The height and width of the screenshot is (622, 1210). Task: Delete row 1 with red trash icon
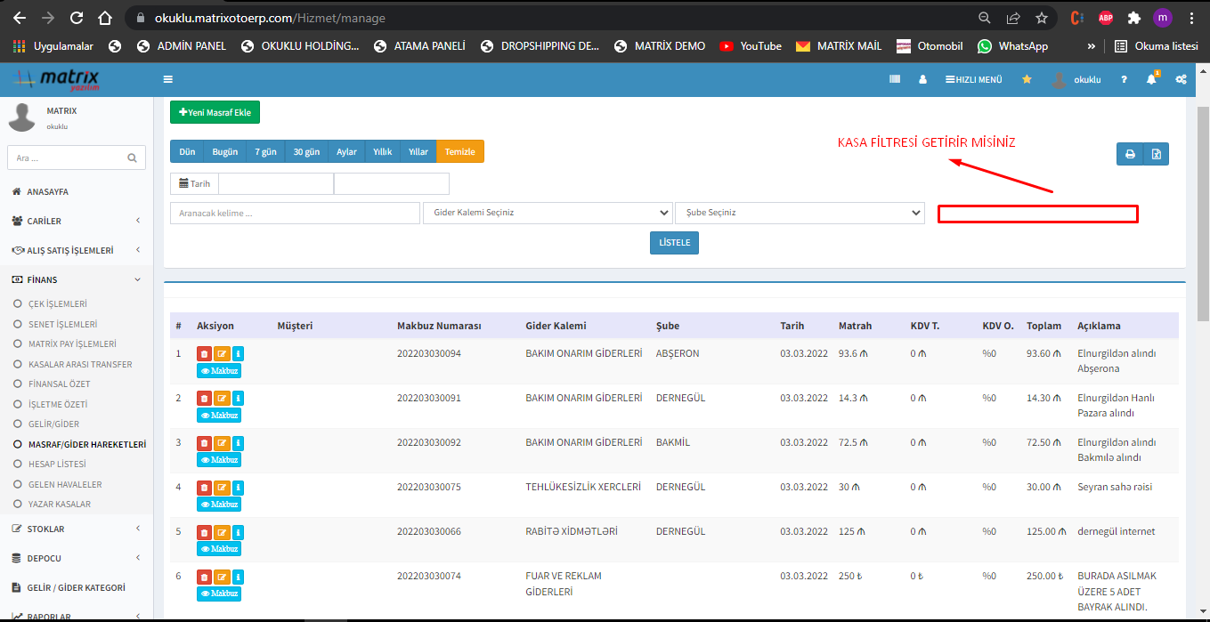click(204, 353)
